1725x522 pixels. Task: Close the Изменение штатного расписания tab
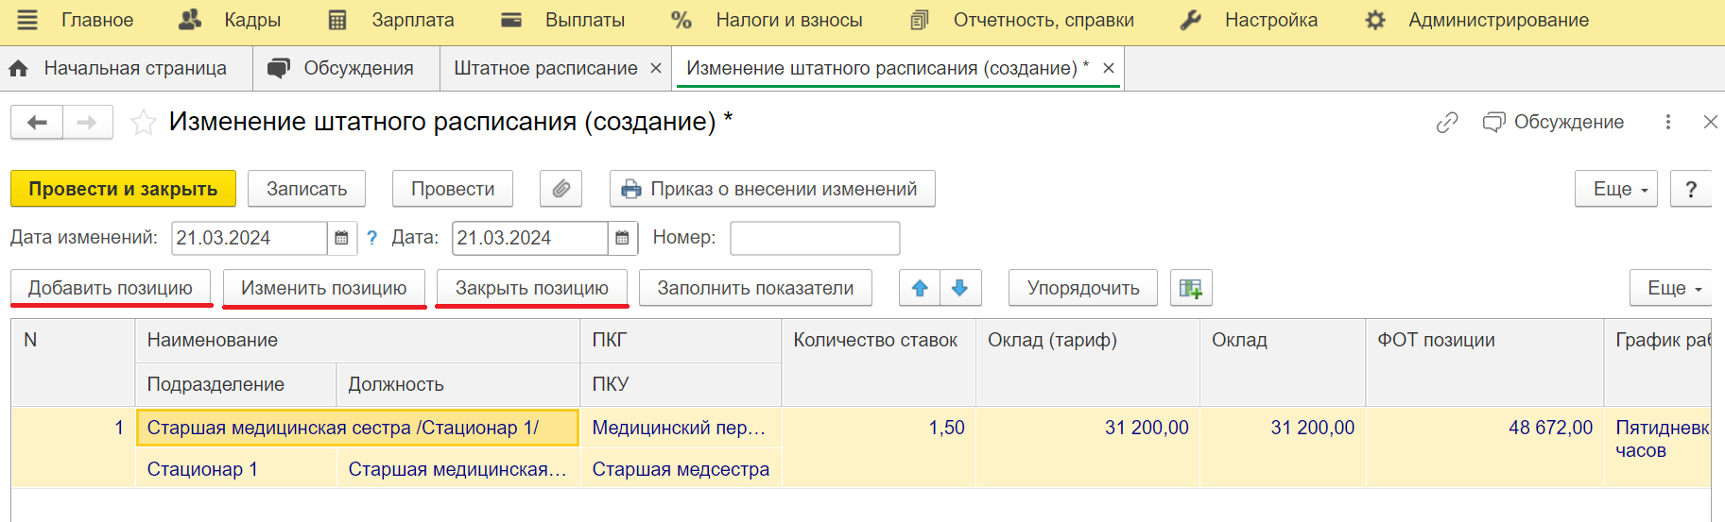(1109, 68)
